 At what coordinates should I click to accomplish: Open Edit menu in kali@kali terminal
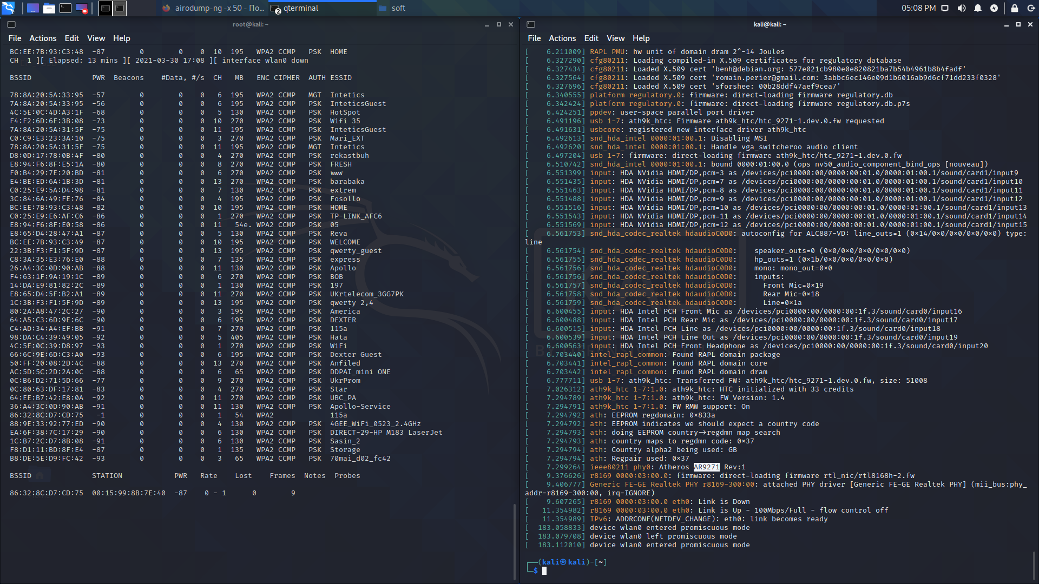pyautogui.click(x=591, y=38)
